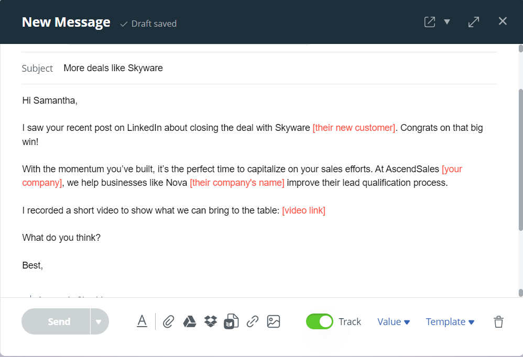Screen dimensions: 523x357
Task: Open the Template dropdown
Action: 450,322
